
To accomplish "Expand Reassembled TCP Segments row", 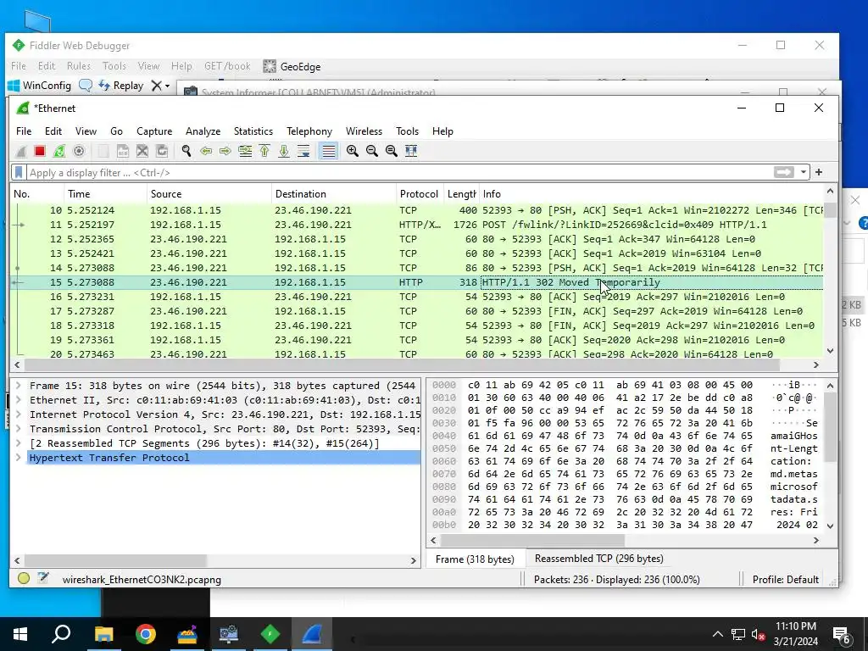I will [x=19, y=443].
